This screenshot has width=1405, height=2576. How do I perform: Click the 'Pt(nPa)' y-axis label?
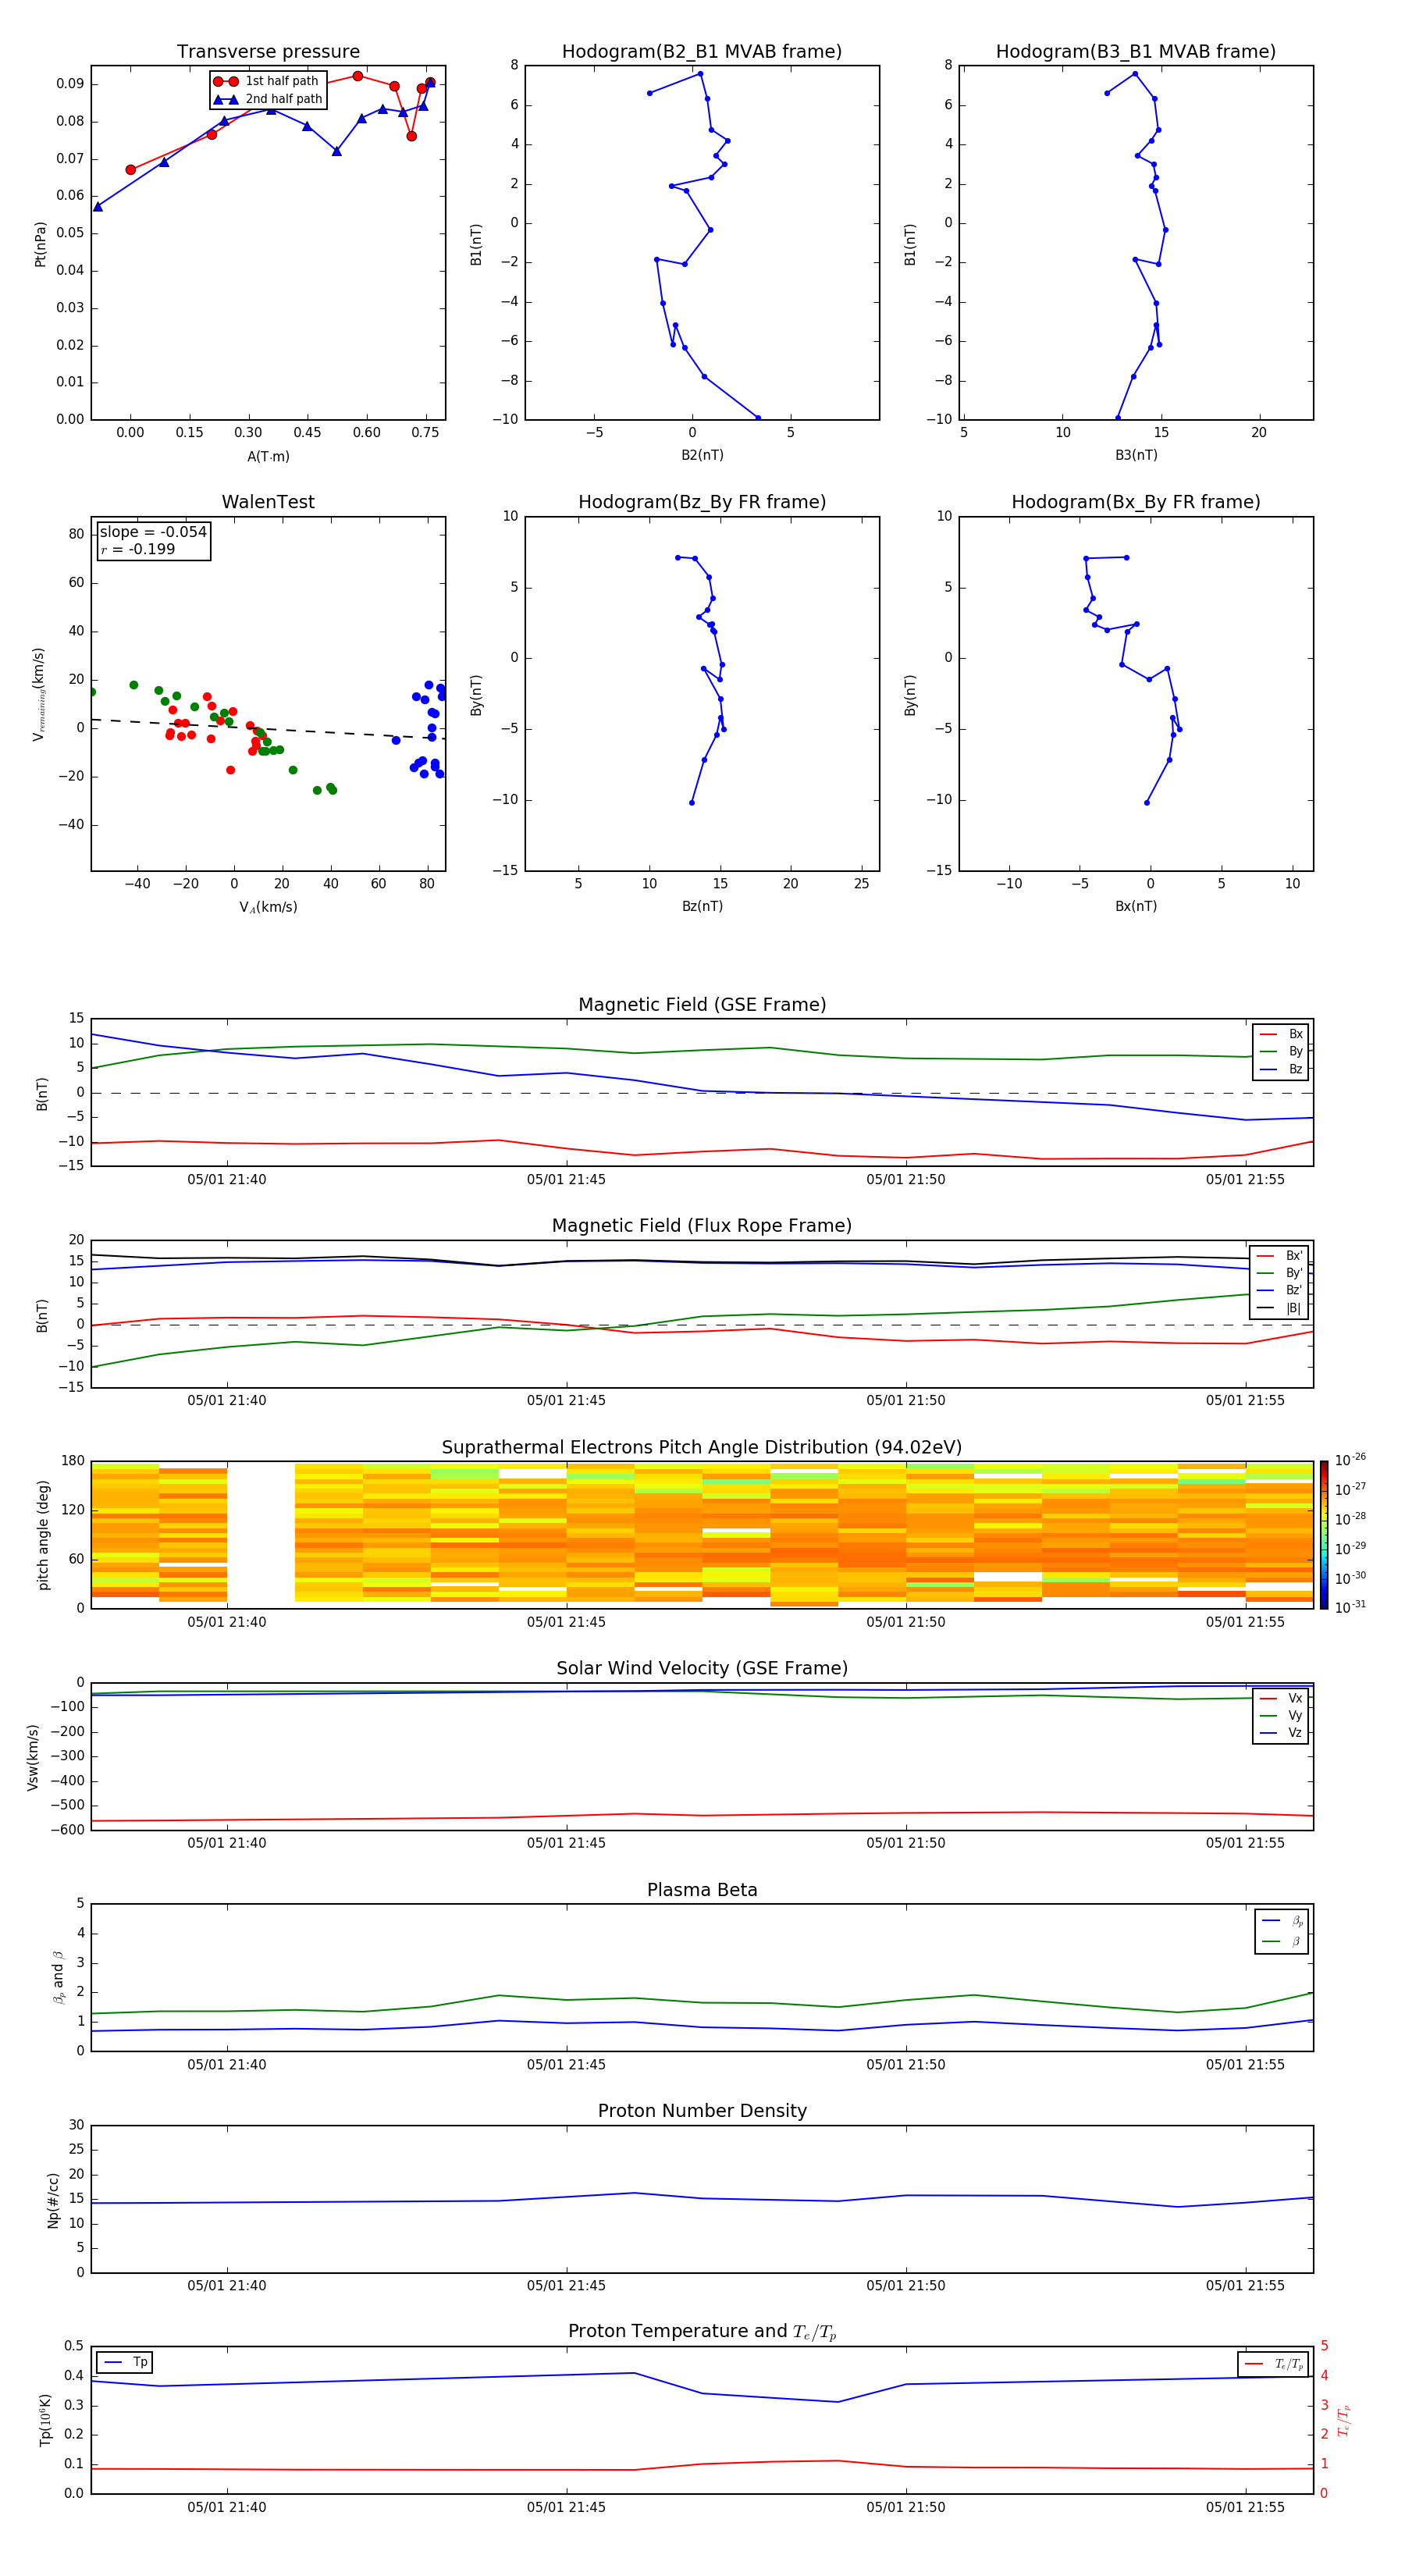pos(40,244)
